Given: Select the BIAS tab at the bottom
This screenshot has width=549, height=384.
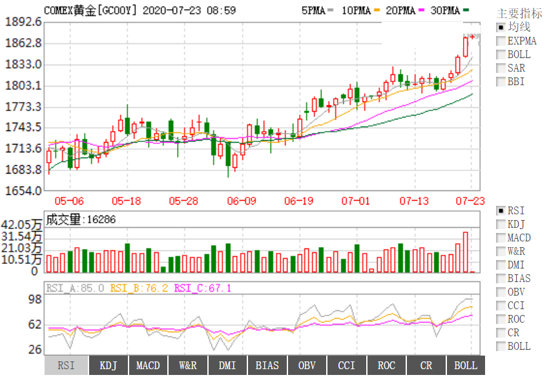Looking at the screenshot, I should [267, 365].
